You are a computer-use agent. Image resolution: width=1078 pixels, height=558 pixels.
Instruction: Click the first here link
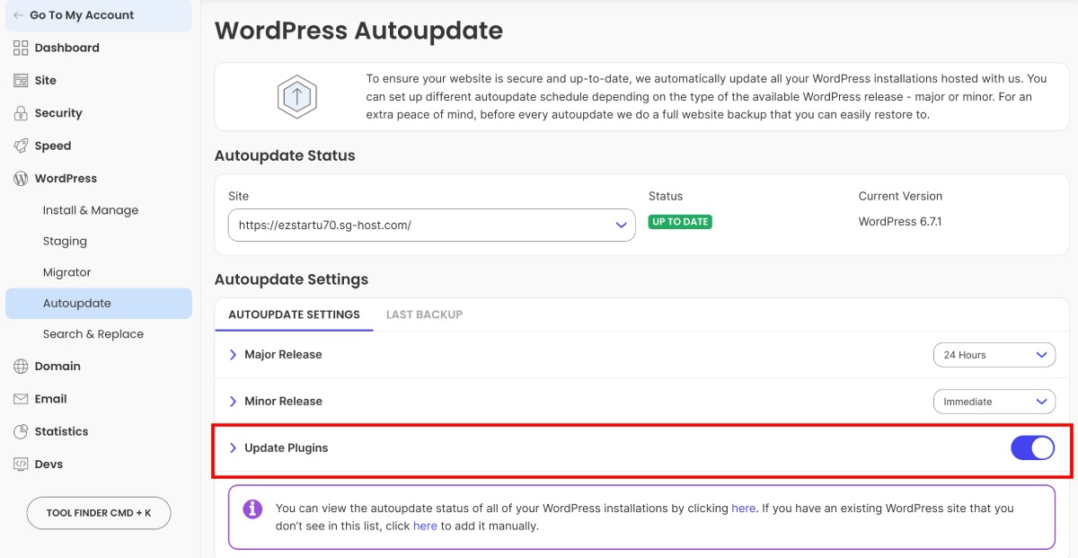point(743,508)
